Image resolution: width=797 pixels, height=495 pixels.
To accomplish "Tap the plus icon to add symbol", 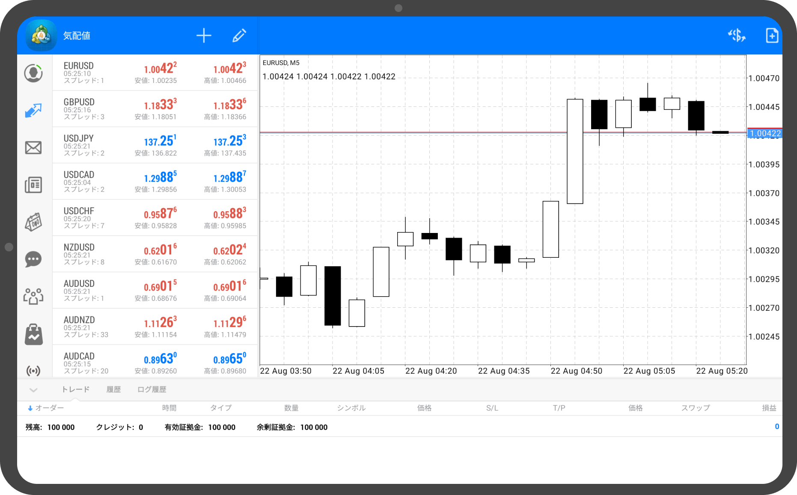I will pyautogui.click(x=204, y=35).
